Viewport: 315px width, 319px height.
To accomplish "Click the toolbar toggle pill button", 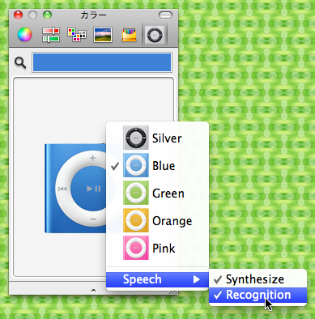I will (x=165, y=15).
